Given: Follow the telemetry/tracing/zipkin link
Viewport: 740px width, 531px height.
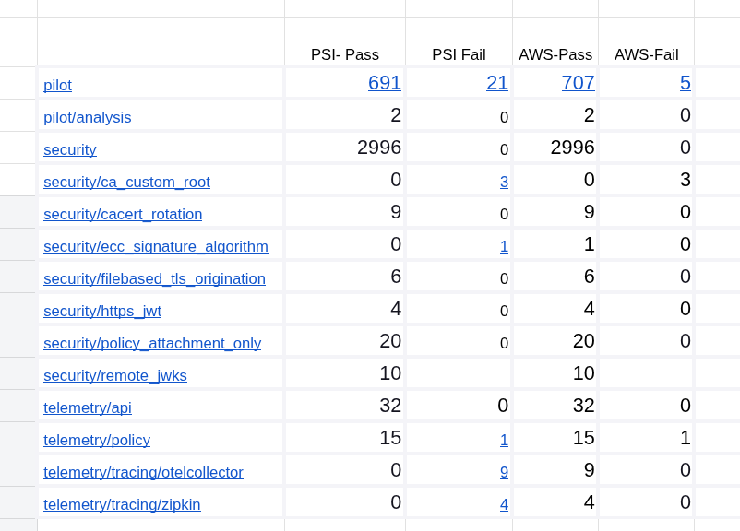Looking at the screenshot, I should coord(122,504).
